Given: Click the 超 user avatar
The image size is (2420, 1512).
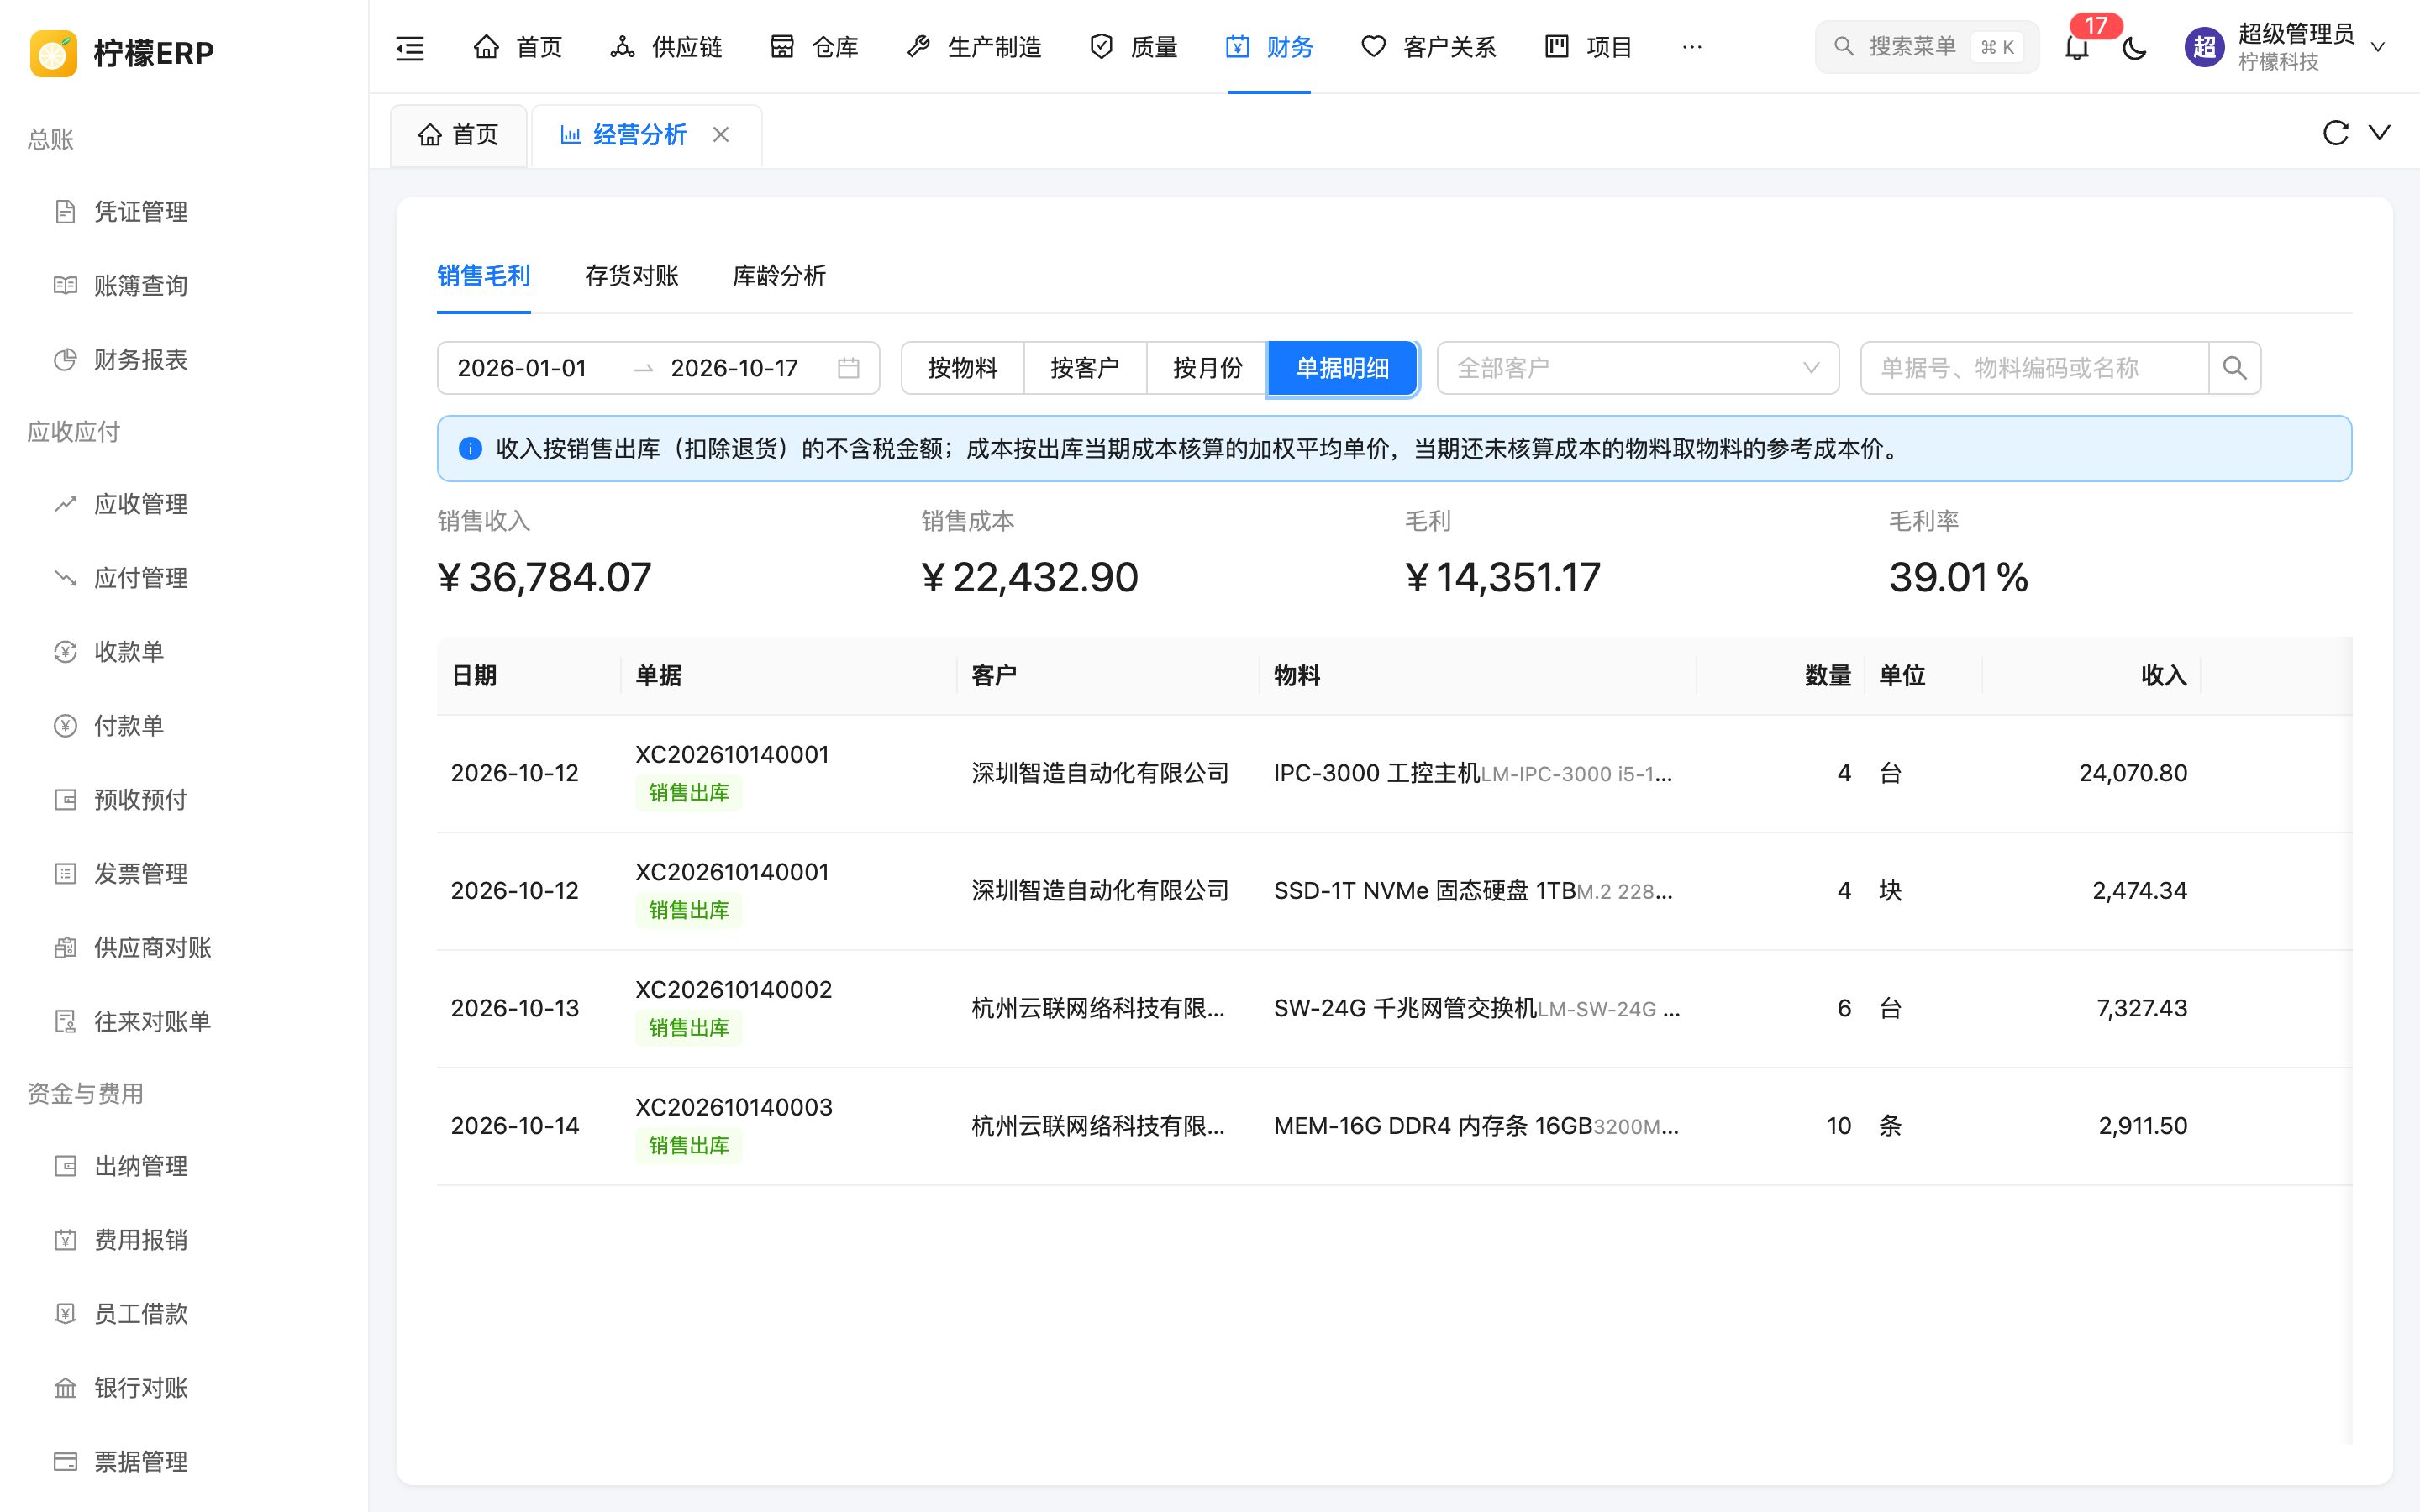Looking at the screenshot, I should [x=2204, y=47].
